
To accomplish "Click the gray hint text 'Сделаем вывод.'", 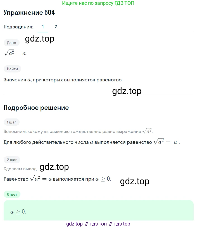I will (21, 169).
